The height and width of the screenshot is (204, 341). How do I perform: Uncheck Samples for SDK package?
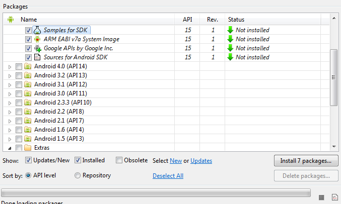(x=28, y=30)
